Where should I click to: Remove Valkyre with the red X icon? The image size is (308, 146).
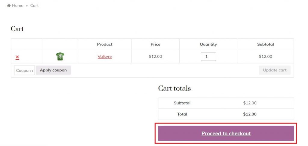17,57
